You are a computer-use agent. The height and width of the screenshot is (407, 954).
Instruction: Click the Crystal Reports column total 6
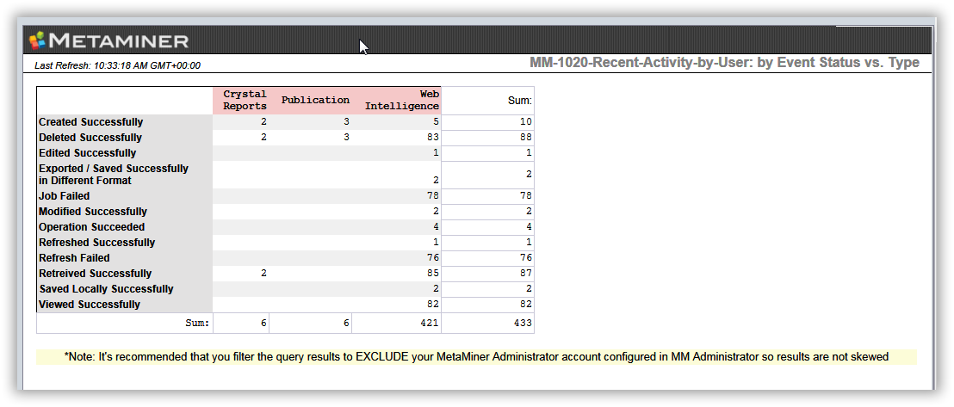pos(263,323)
